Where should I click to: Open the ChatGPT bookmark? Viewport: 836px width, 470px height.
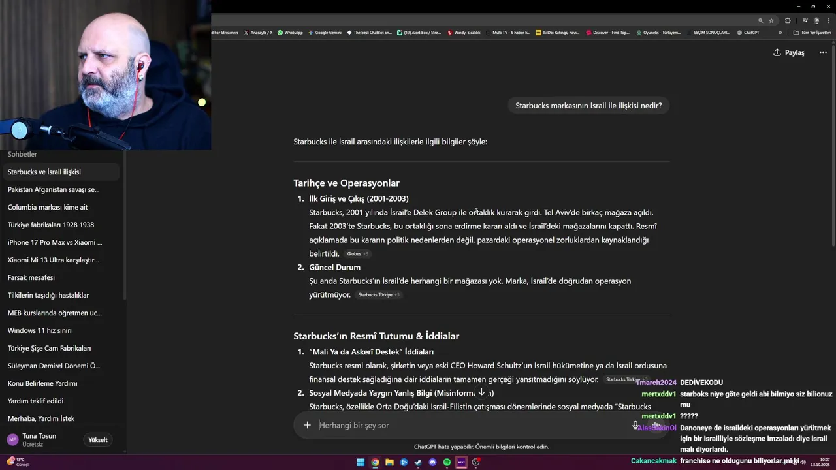click(x=748, y=32)
